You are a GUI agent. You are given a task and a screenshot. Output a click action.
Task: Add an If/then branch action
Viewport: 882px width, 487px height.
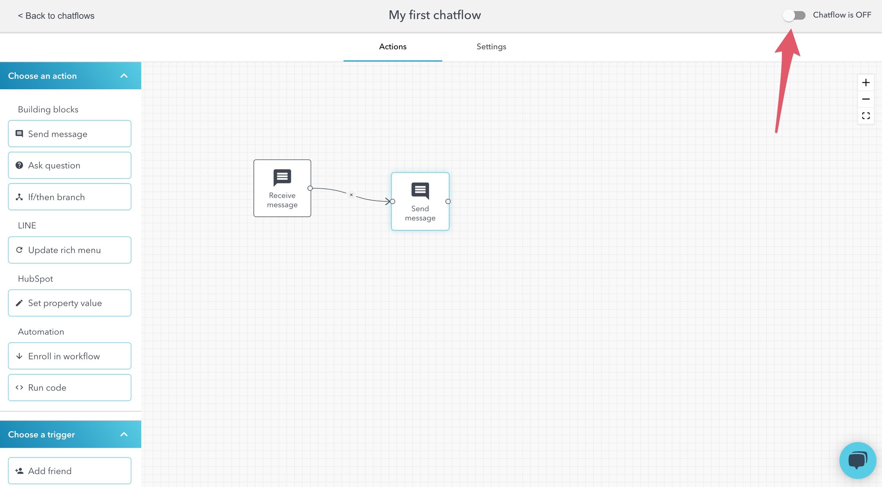pyautogui.click(x=69, y=197)
